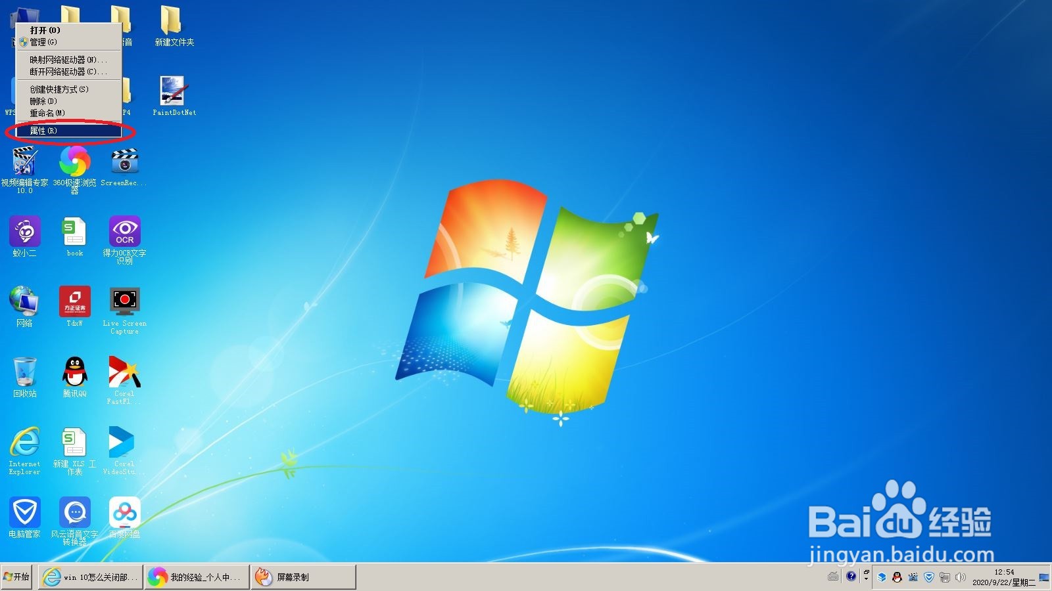The width and height of the screenshot is (1052, 591).
Task: Select the Corel FastFl desktop icon
Action: [x=124, y=380]
